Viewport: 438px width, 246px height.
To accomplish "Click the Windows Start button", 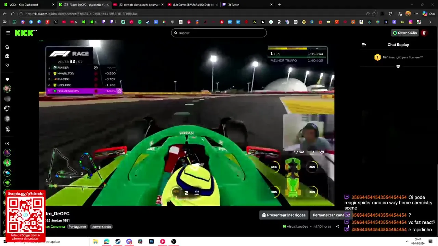I will (x=5, y=242).
